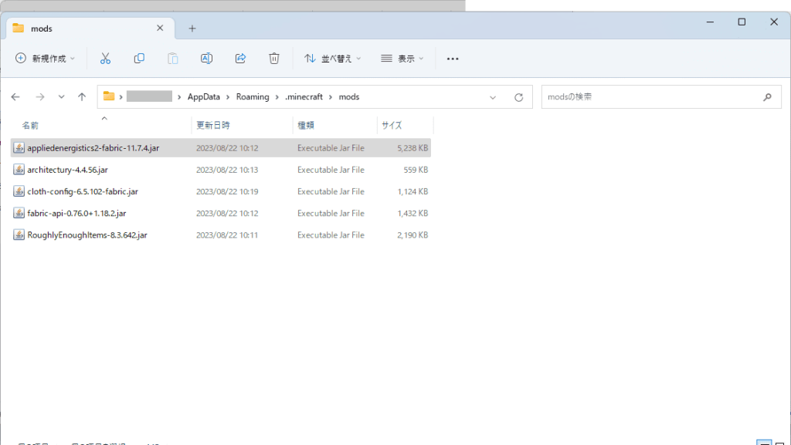The image size is (791, 445).
Task: Go up one folder with Up arrow
Action: [82, 97]
